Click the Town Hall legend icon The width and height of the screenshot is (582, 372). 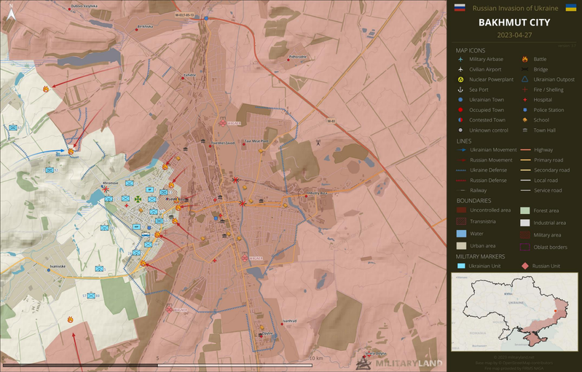[525, 130]
